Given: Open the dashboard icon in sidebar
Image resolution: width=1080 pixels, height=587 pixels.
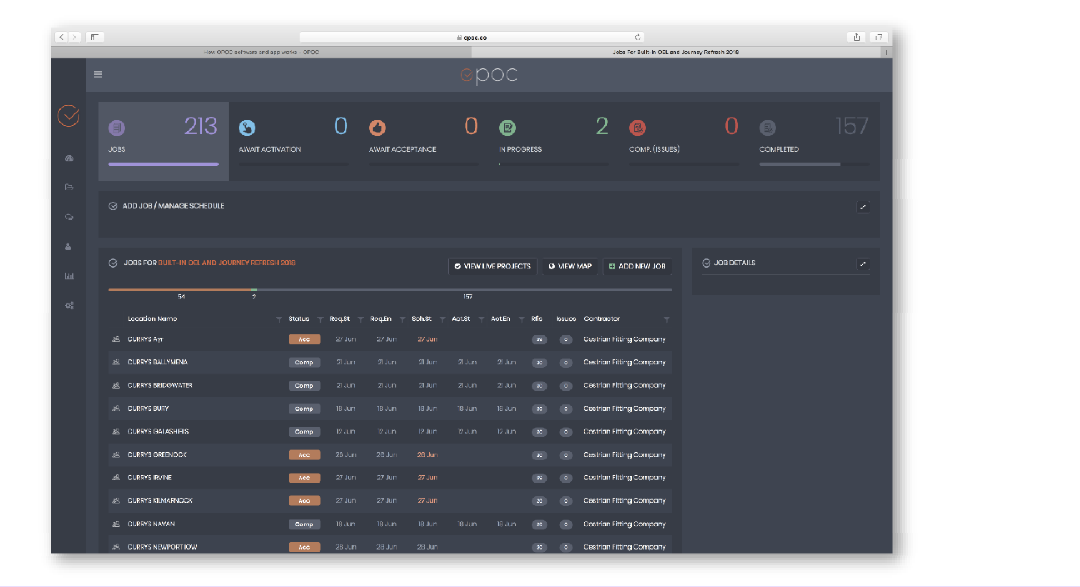Looking at the screenshot, I should (69, 158).
